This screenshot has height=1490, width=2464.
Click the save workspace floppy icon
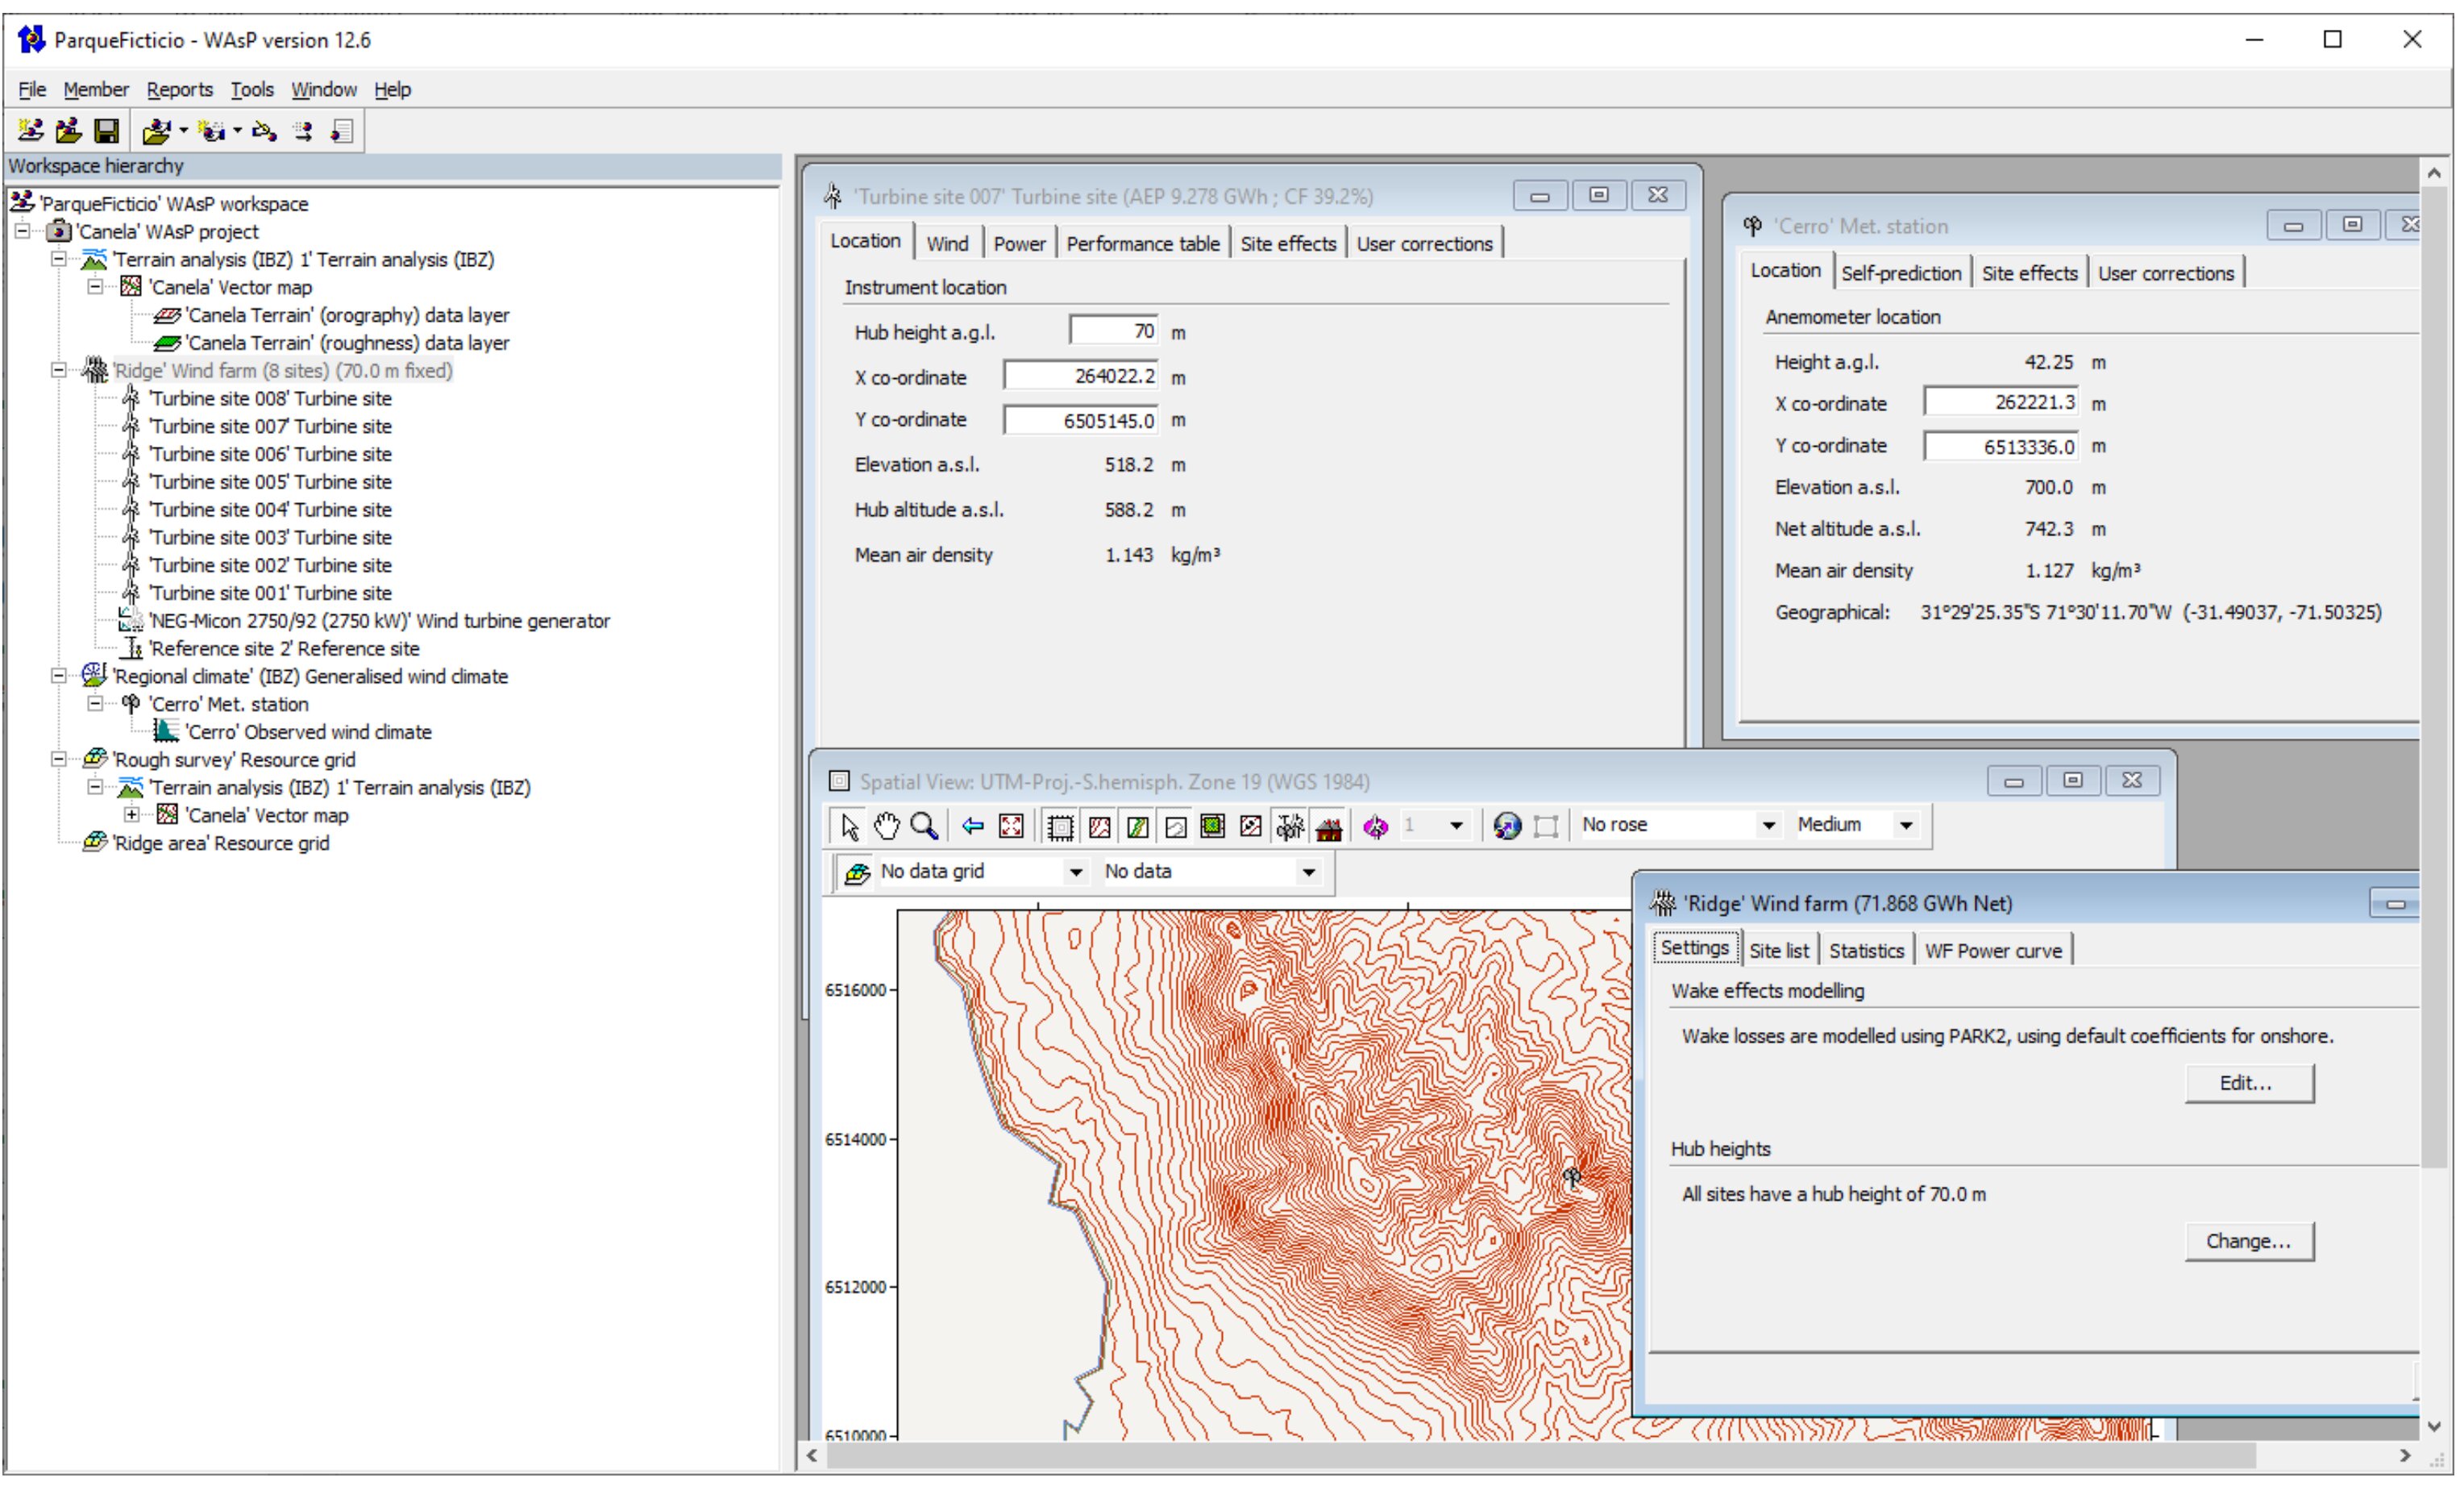(x=106, y=131)
